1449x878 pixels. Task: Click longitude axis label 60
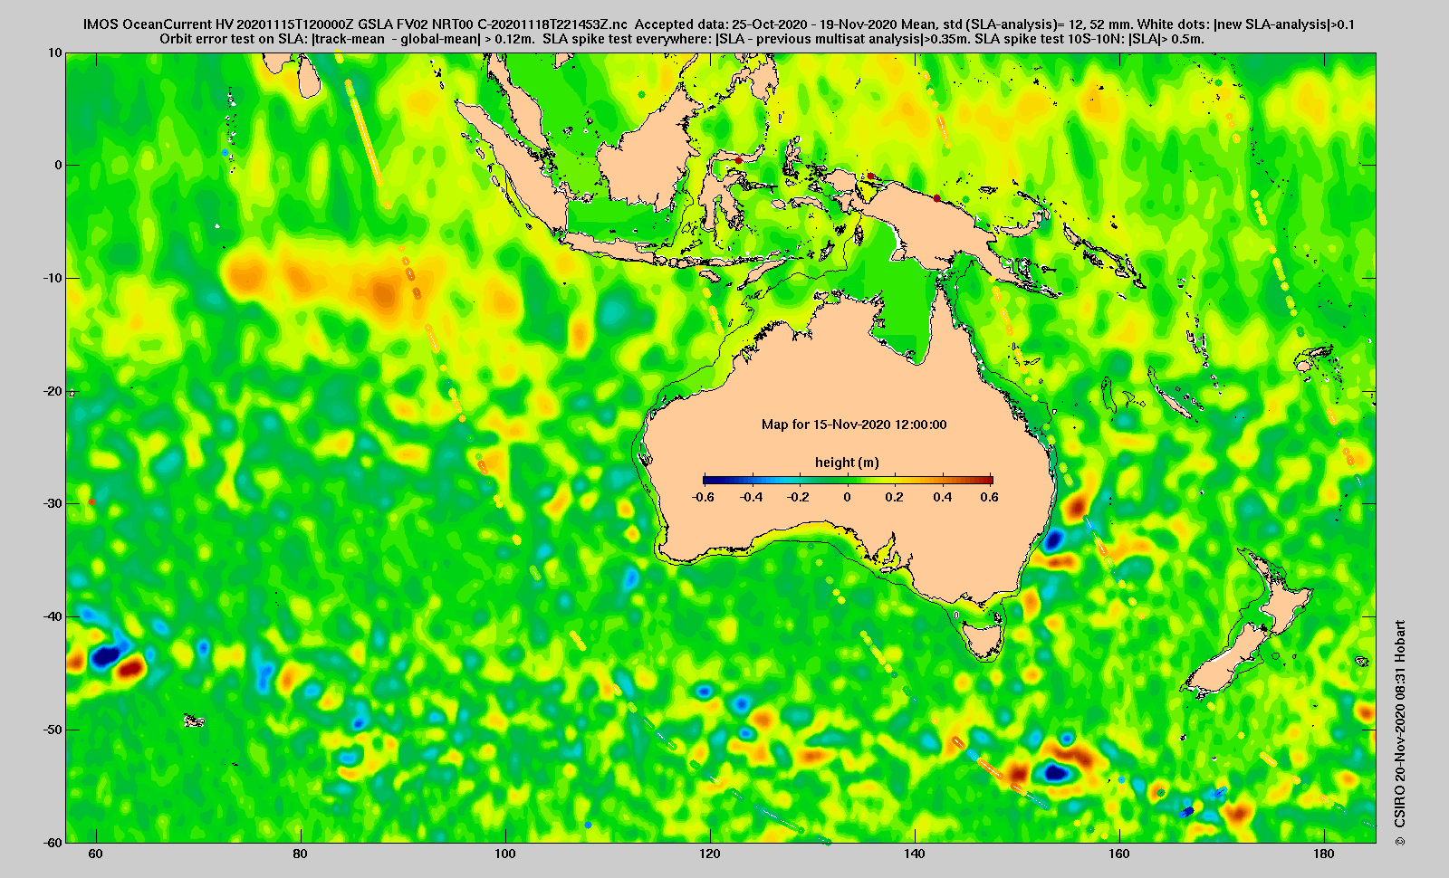(x=95, y=854)
